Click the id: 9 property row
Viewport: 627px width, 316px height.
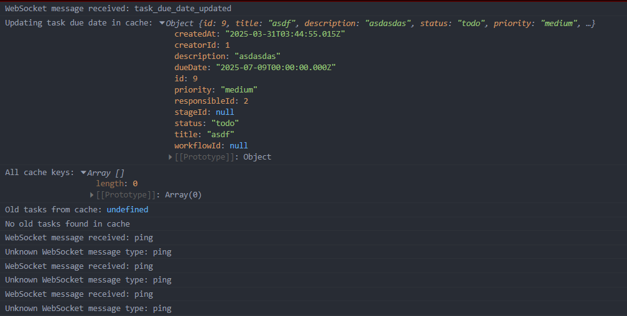point(185,79)
